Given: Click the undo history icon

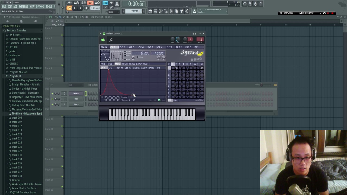Looking at the screenshot, I should pos(245,4).
